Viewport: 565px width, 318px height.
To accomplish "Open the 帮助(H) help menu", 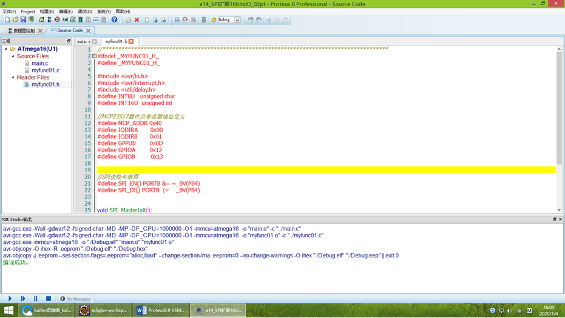I will point(123,12).
